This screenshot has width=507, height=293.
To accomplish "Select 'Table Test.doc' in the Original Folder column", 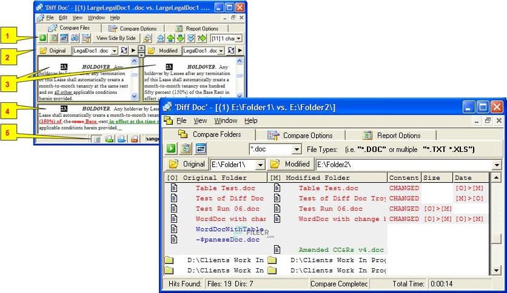I will [226, 188].
